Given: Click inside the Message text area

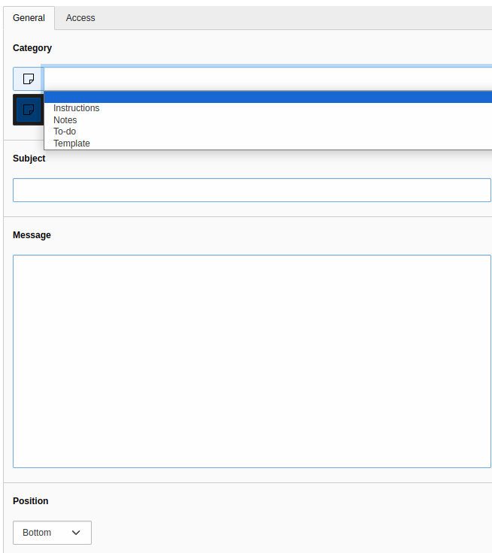Looking at the screenshot, I should click(251, 361).
